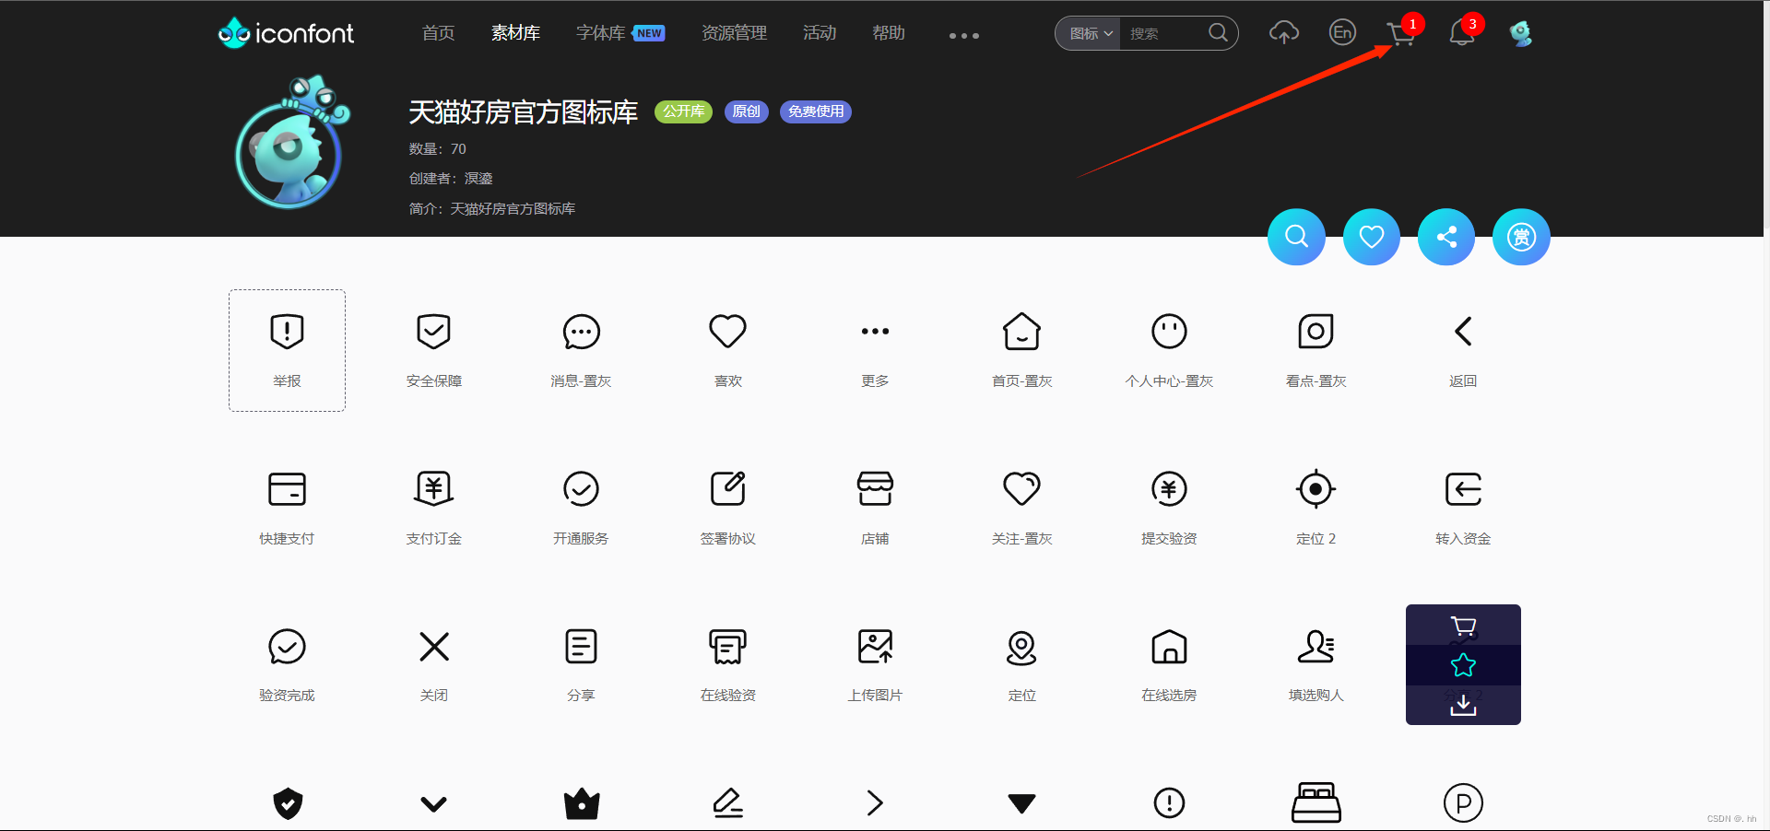Open the 首页 nav item
The image size is (1770, 831).
[x=439, y=33]
